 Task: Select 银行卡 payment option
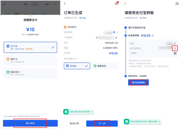point(30,60)
